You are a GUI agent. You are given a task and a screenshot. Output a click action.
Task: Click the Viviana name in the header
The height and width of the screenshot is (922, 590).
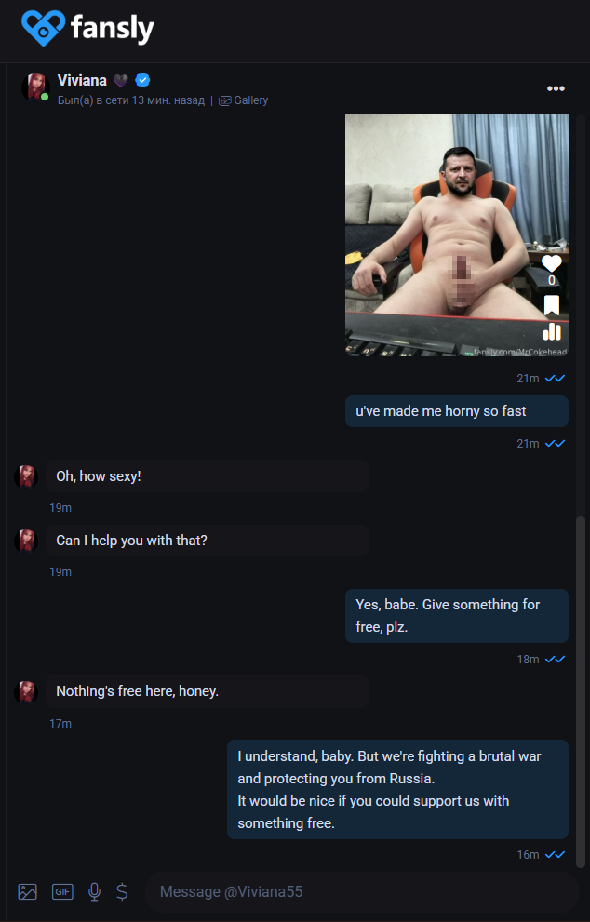point(82,80)
